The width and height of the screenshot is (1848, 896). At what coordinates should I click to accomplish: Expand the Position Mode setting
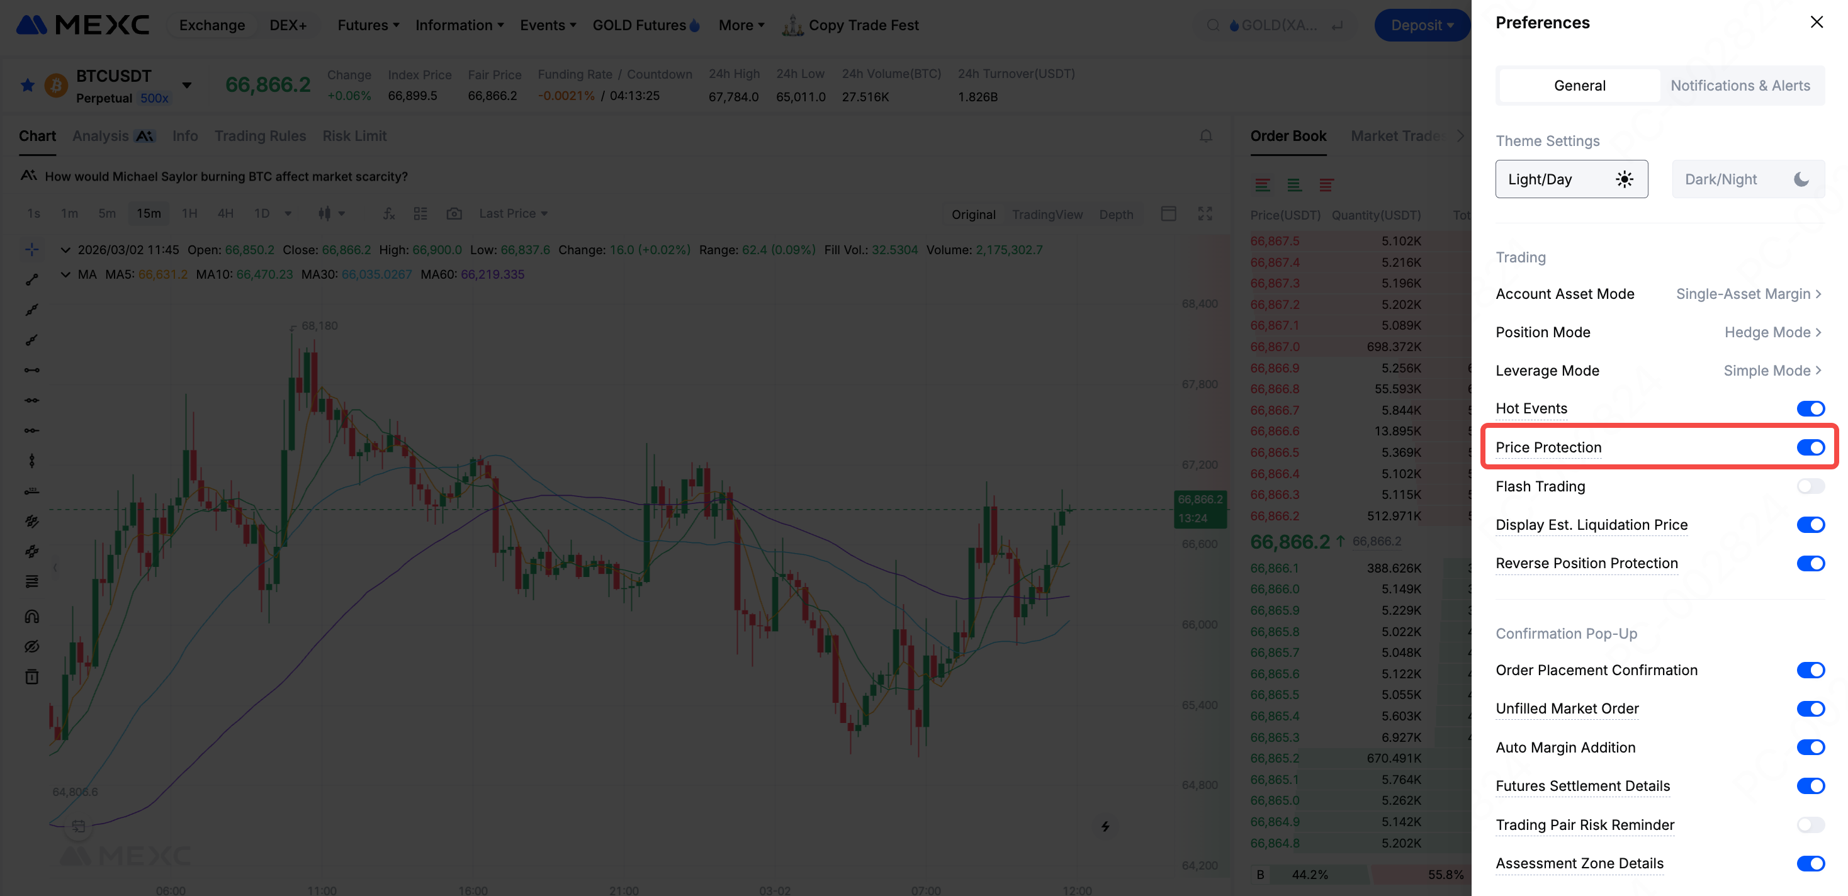coord(1772,332)
